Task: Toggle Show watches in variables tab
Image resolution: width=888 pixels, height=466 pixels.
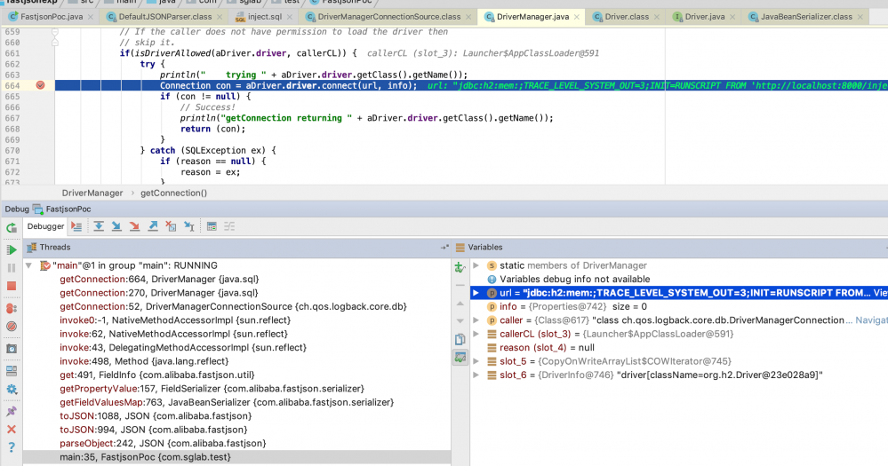Action: [460, 358]
